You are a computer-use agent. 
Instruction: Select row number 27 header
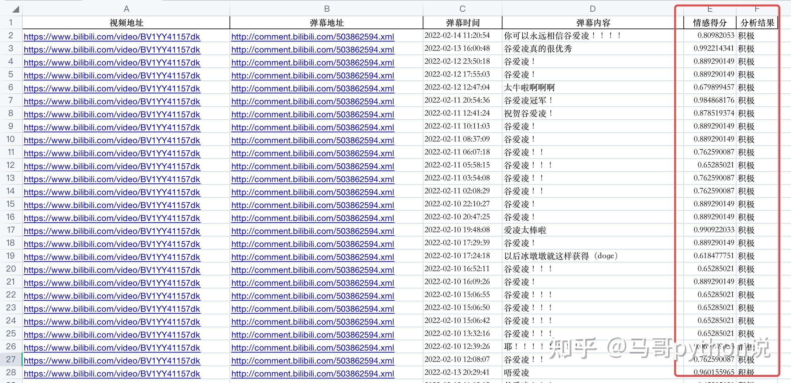point(11,359)
